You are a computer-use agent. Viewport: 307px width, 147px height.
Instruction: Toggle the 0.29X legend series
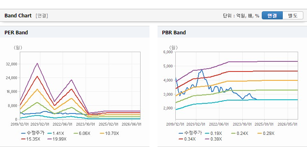click(x=265, y=133)
